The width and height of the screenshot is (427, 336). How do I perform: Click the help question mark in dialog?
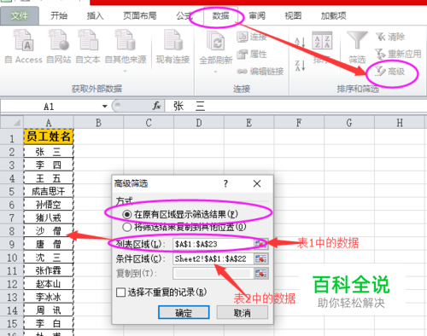click(x=225, y=183)
